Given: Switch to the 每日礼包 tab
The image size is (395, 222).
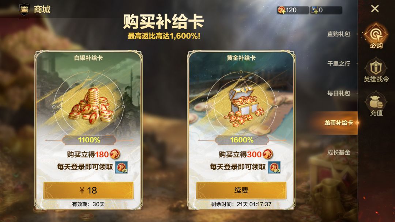Looking at the screenshot, I should click(x=339, y=93).
